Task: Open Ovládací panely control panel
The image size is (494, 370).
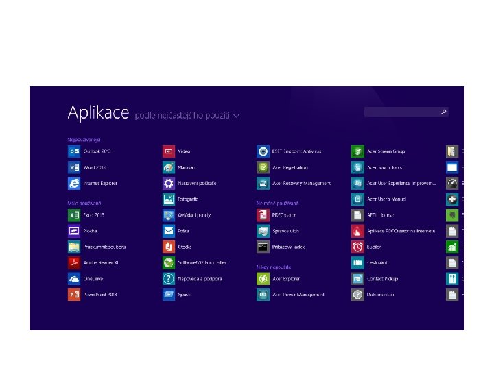Action: 187,215
